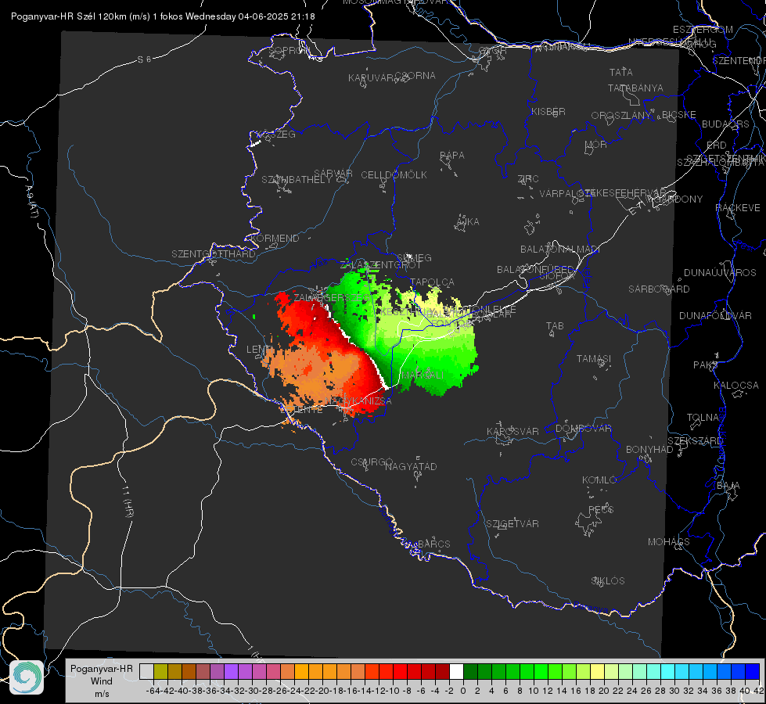
Task: Click the PAPA city label
Action: pos(452,156)
